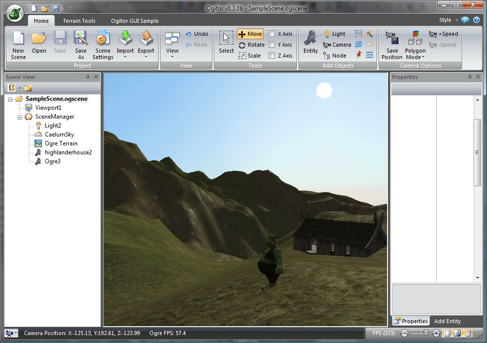Switch to the Rotate tool
The image size is (487, 343).
252,45
